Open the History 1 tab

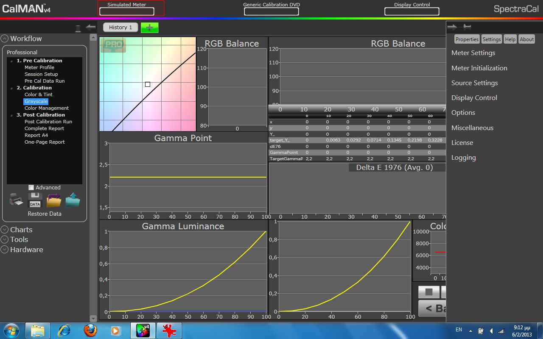[x=120, y=28]
